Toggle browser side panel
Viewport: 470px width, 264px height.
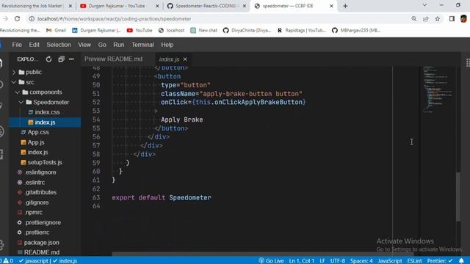[x=452, y=19]
